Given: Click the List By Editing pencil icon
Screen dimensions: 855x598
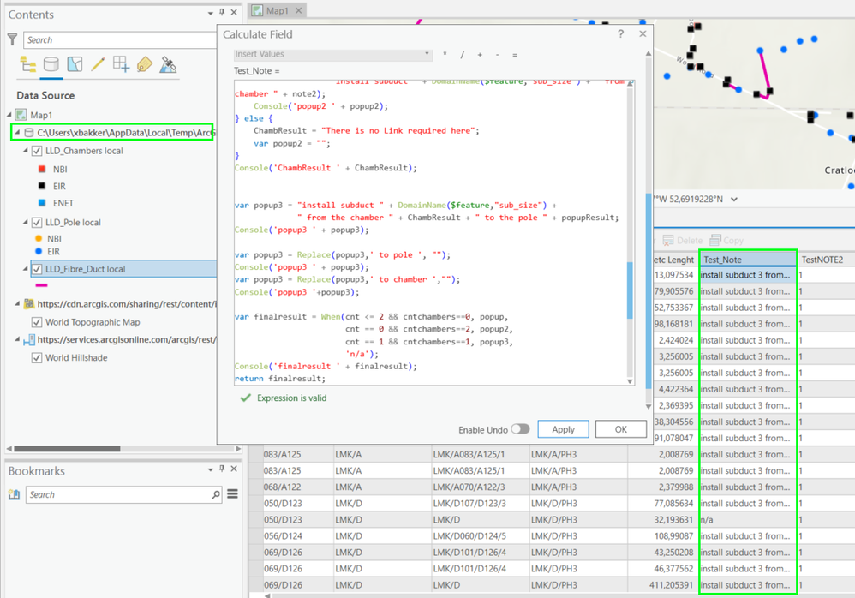Looking at the screenshot, I should (x=98, y=65).
